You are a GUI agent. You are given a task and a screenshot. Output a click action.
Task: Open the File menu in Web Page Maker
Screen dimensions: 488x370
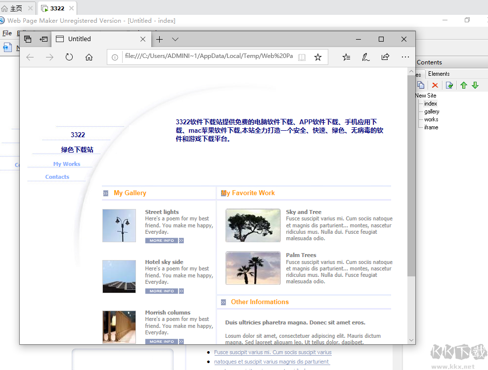pyautogui.click(x=7, y=33)
